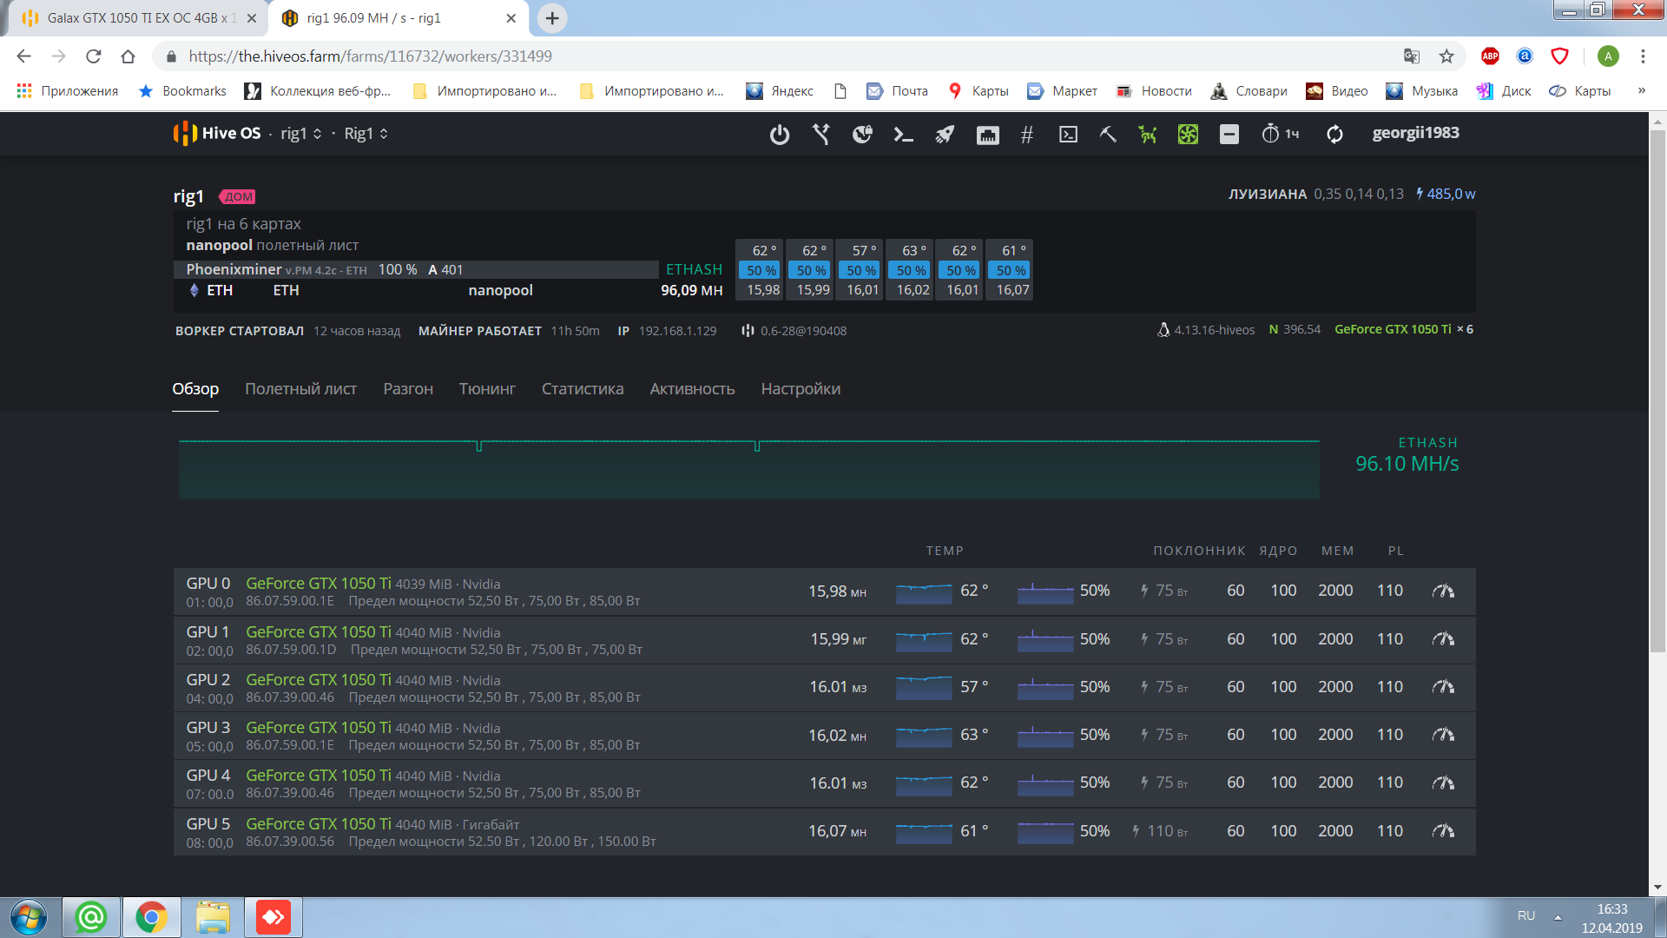Click the translate page icon
The width and height of the screenshot is (1667, 938).
pyautogui.click(x=1412, y=56)
